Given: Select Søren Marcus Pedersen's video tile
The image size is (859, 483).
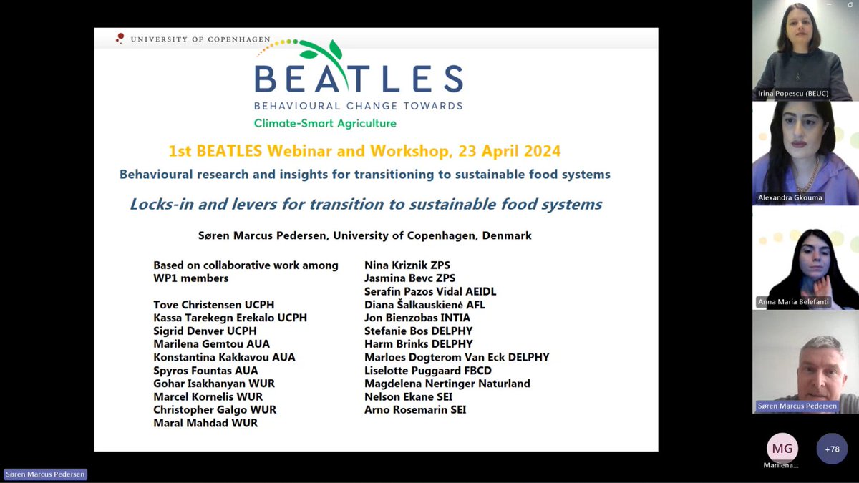Looking at the screenshot, I should coord(805,361).
